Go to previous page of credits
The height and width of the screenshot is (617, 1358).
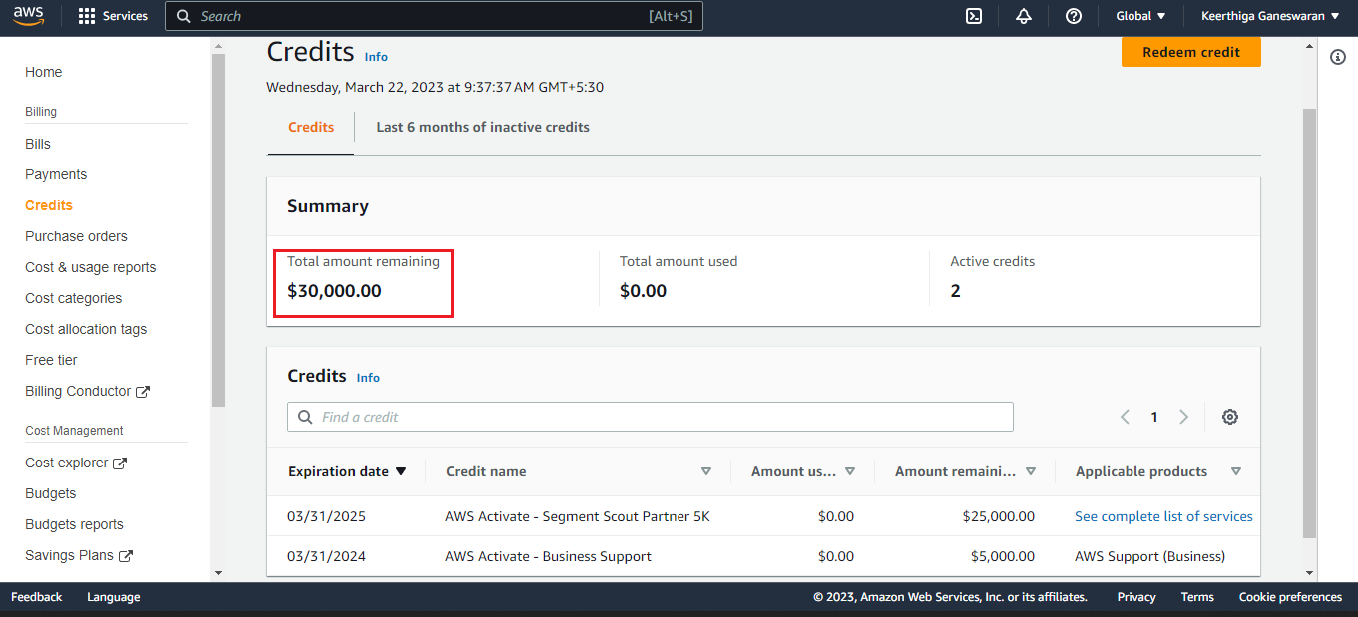coord(1125,417)
